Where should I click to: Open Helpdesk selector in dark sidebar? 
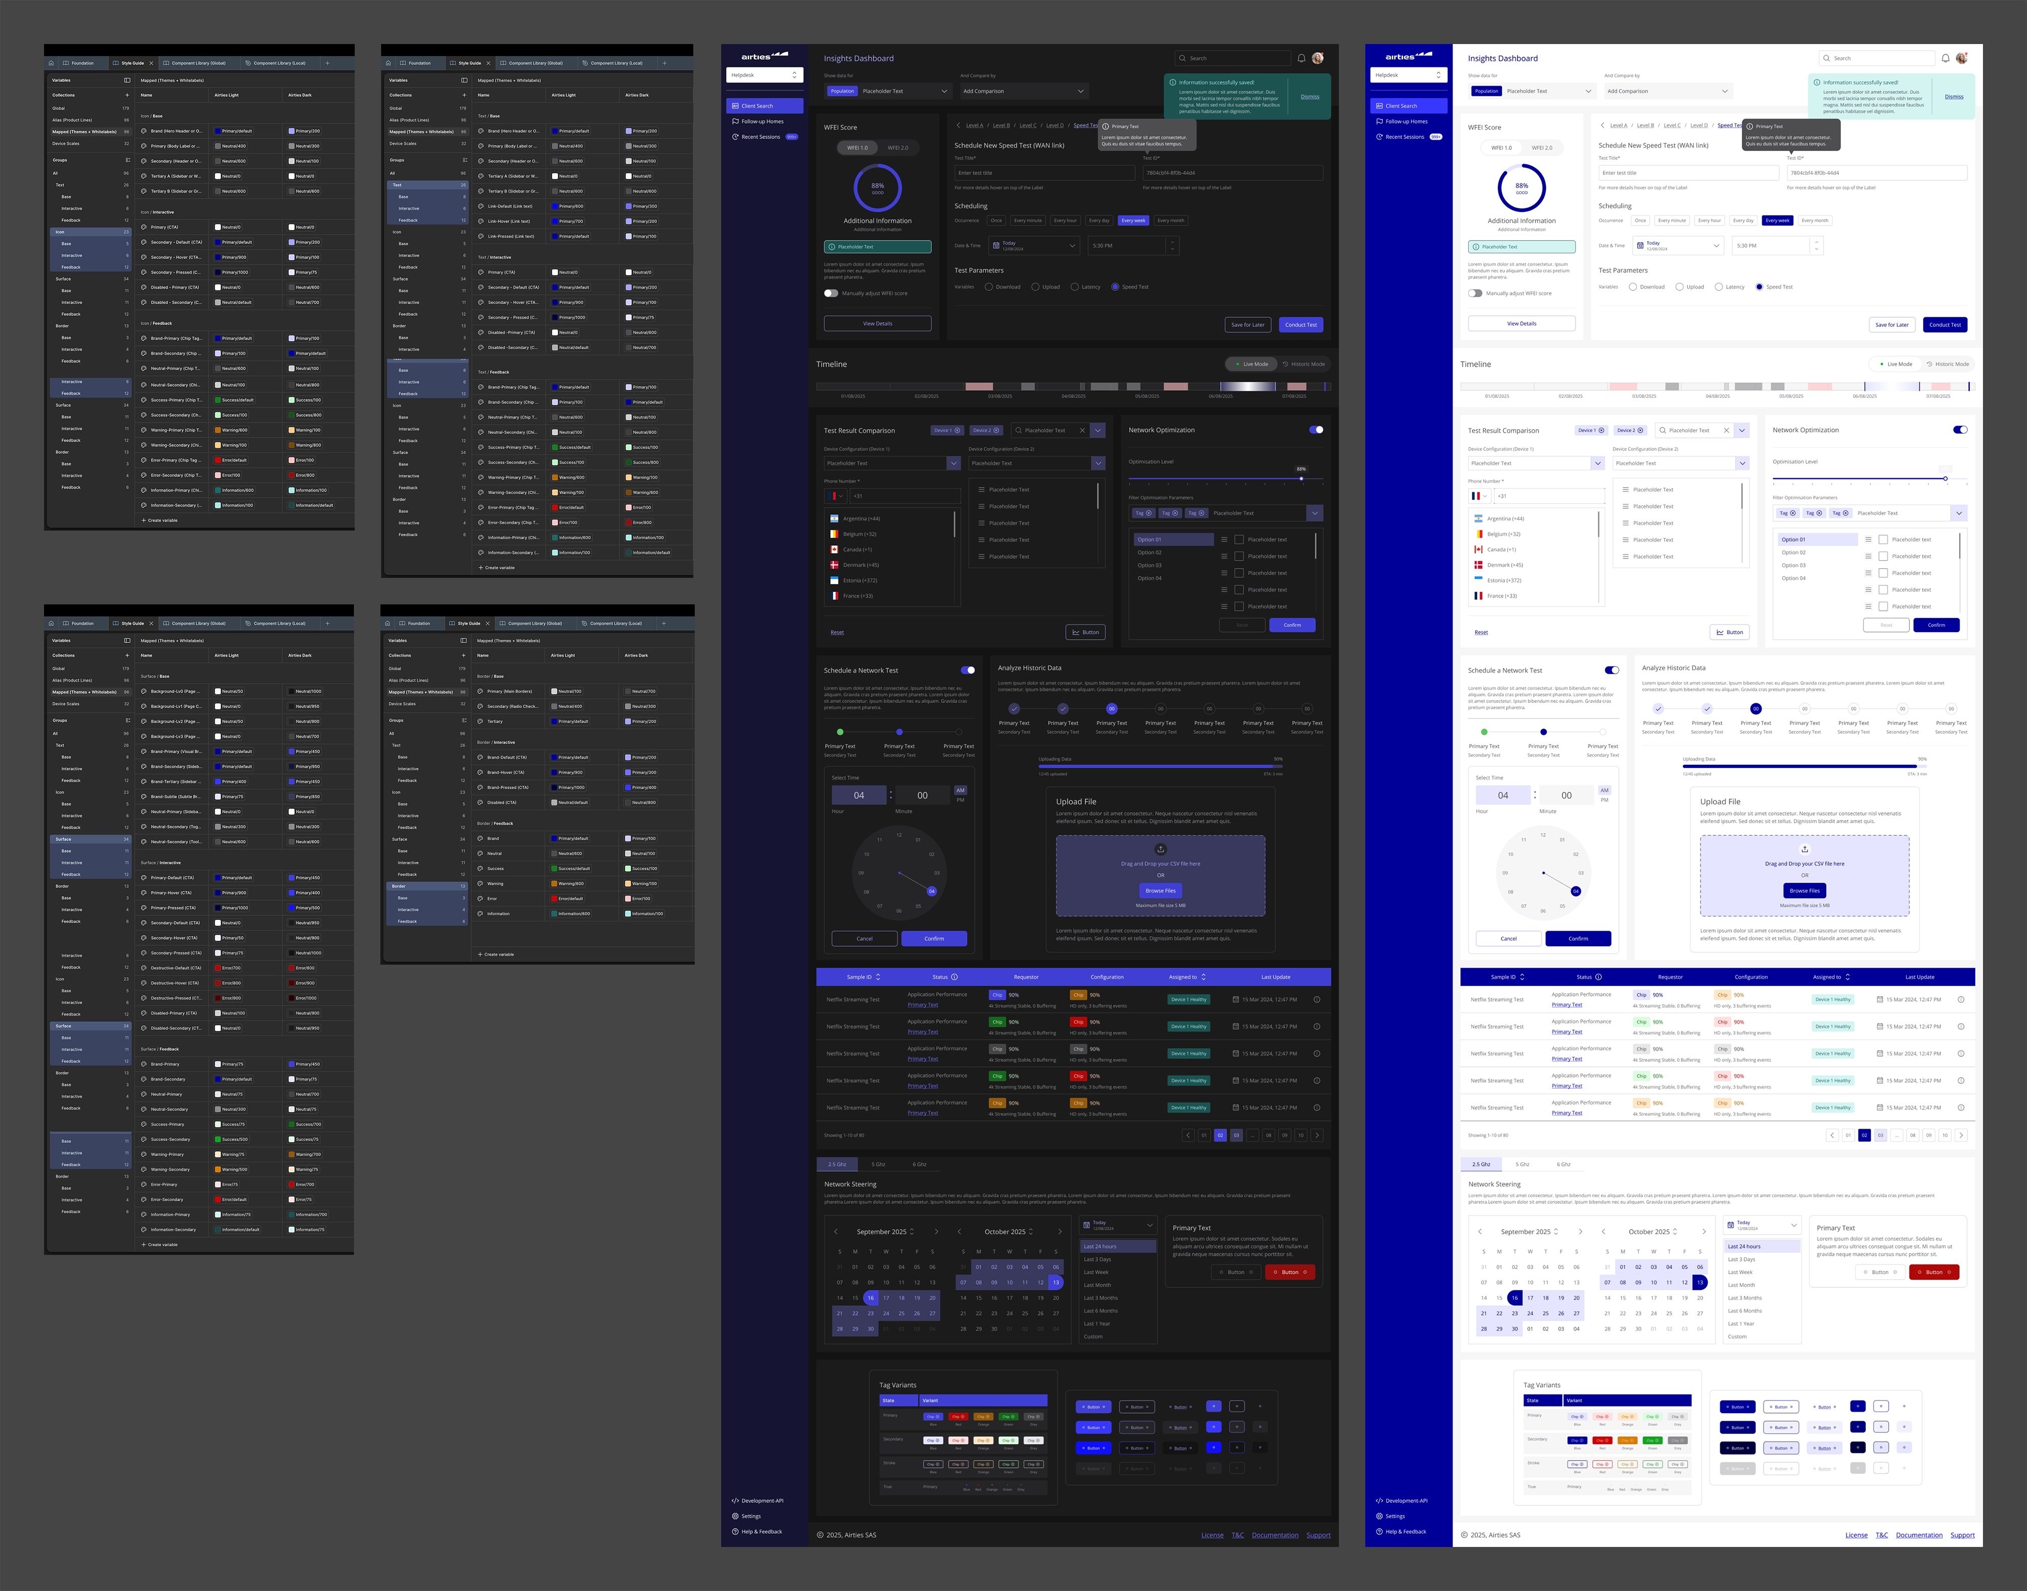click(x=764, y=75)
